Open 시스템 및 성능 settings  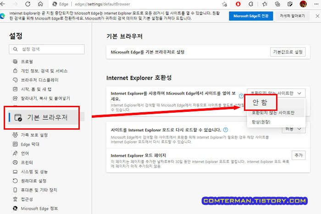[x=30, y=172]
